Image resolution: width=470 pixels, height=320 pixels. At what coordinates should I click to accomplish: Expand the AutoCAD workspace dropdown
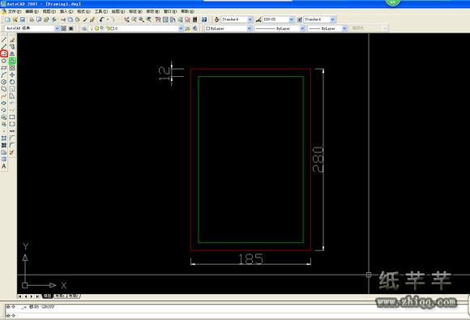[32, 28]
